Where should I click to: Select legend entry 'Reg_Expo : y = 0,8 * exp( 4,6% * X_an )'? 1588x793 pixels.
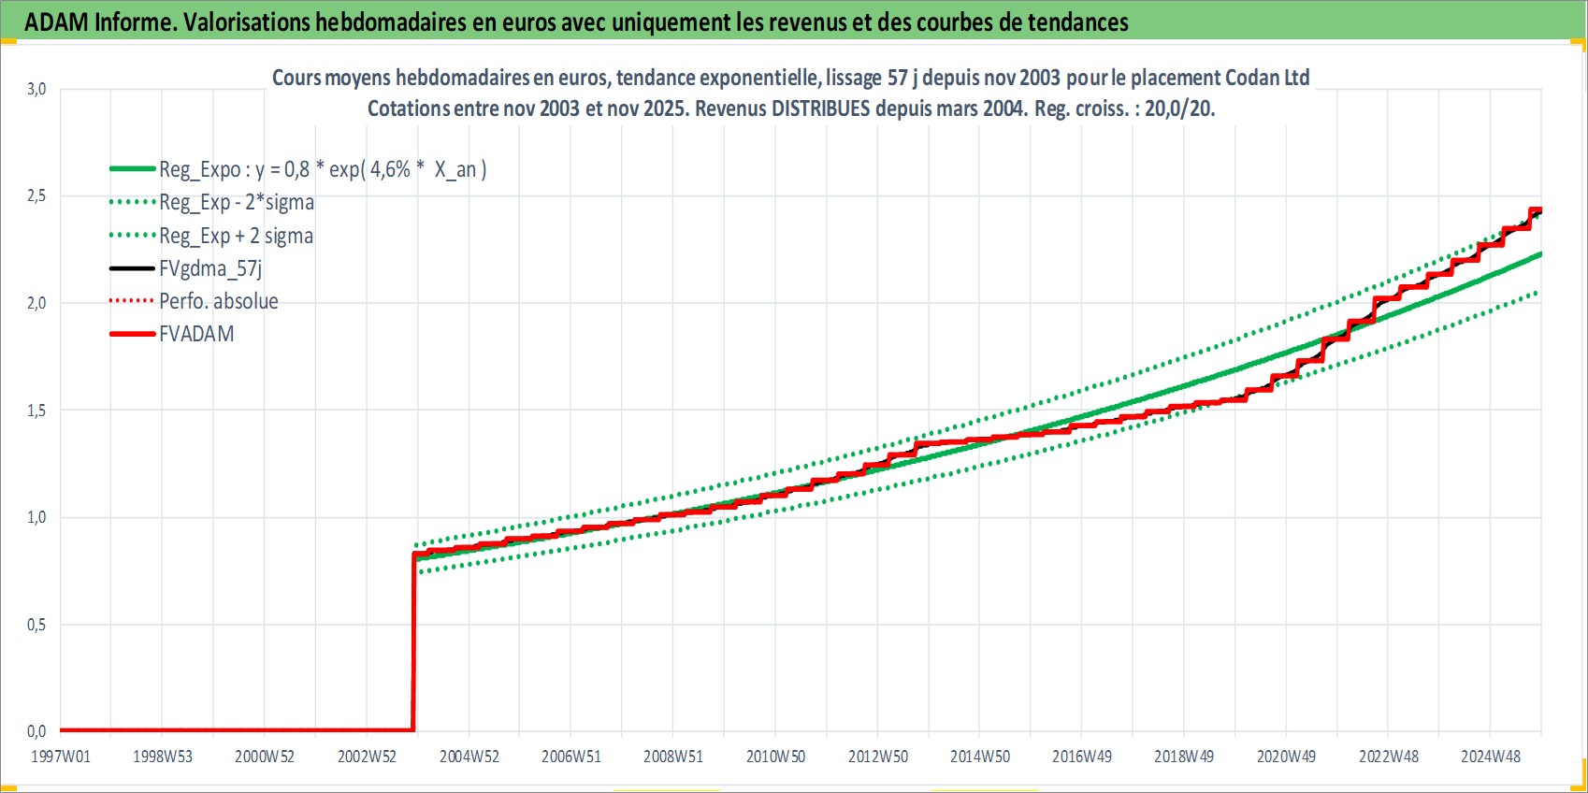click(323, 169)
